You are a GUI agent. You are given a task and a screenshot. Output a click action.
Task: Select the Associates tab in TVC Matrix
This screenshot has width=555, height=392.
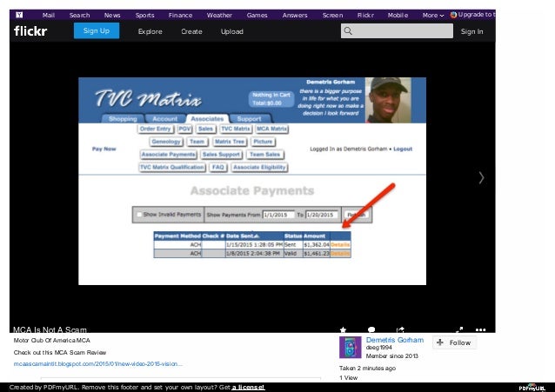(207, 118)
